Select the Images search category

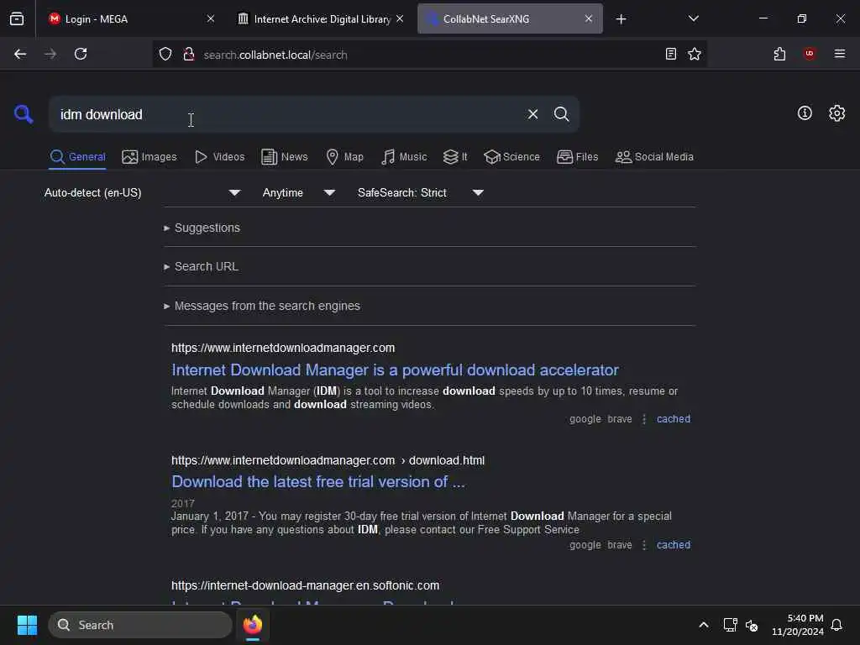click(x=149, y=157)
